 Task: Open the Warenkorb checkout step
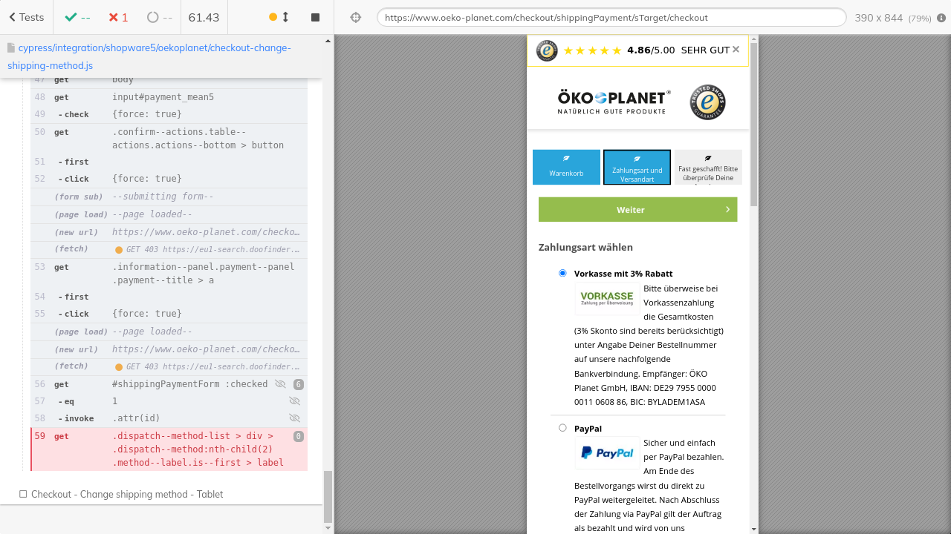pos(566,168)
